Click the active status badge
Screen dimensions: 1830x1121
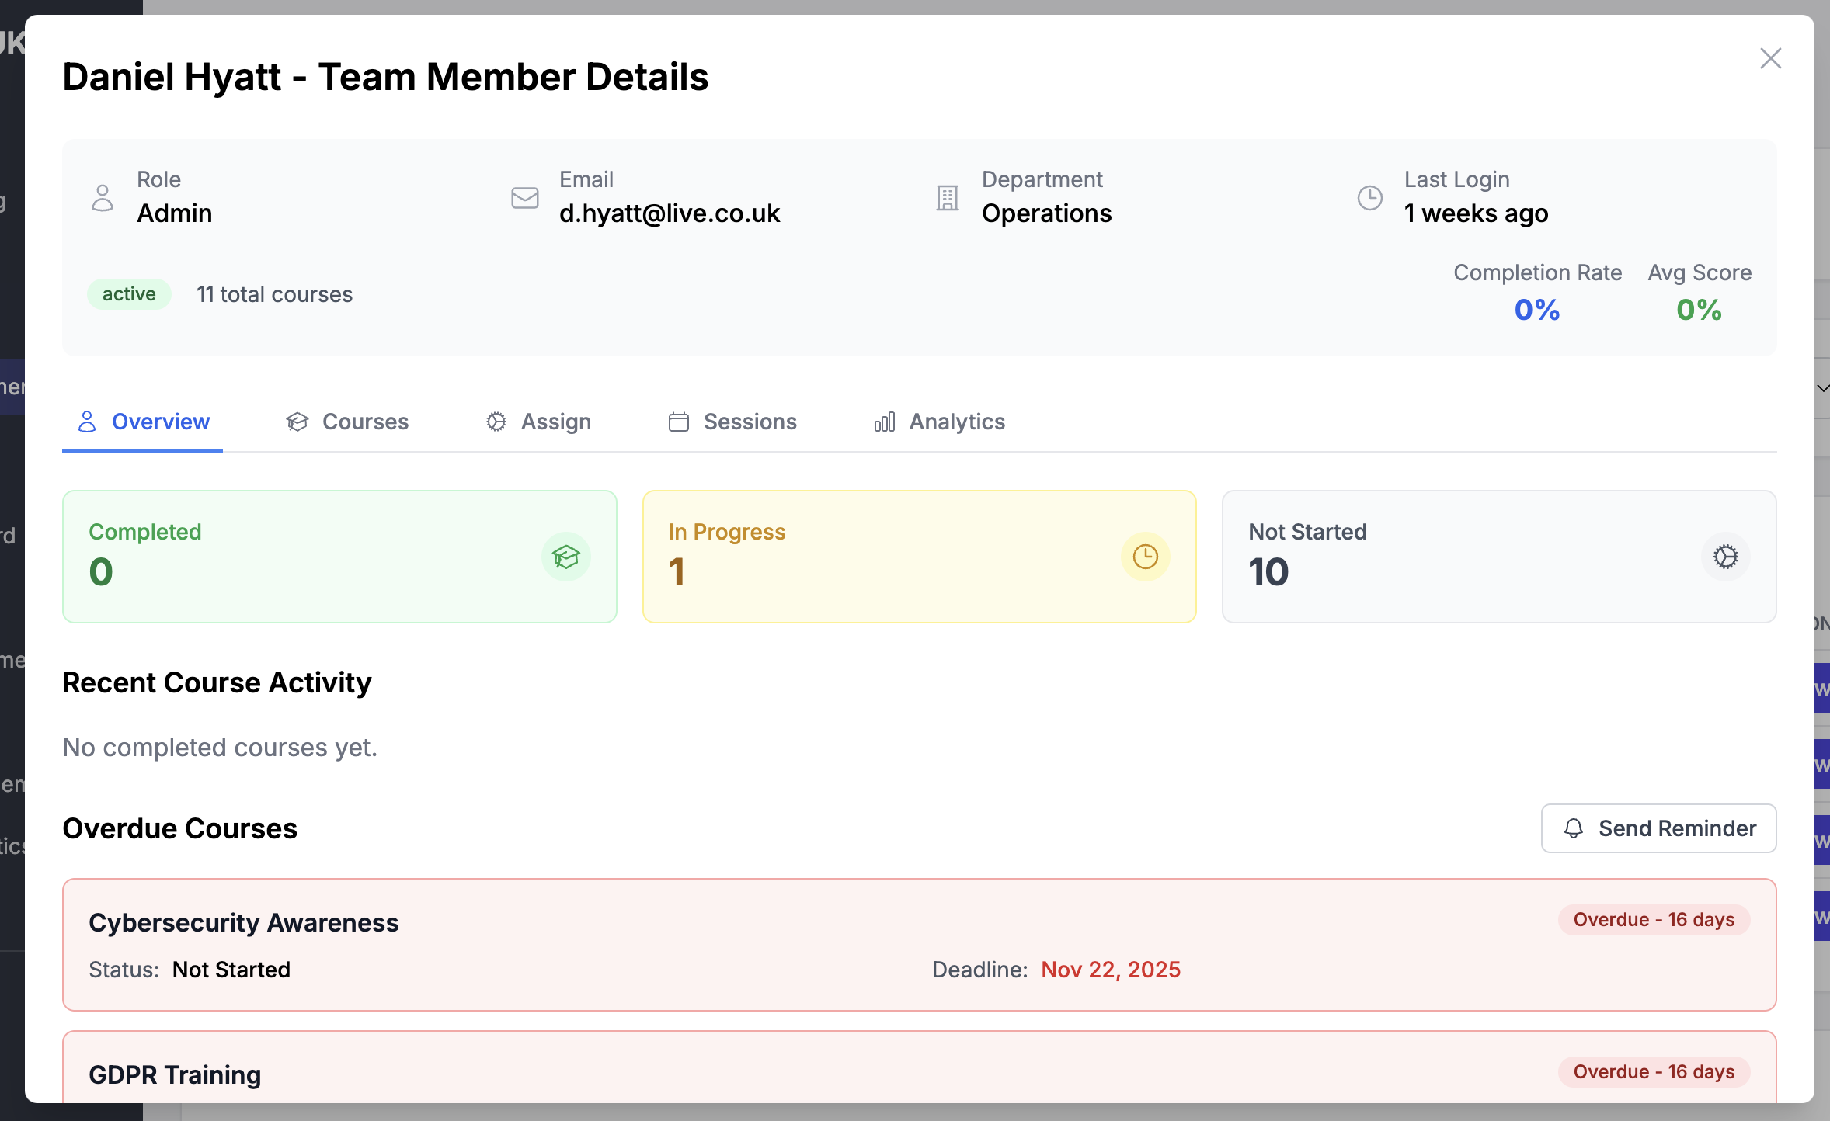[129, 293]
